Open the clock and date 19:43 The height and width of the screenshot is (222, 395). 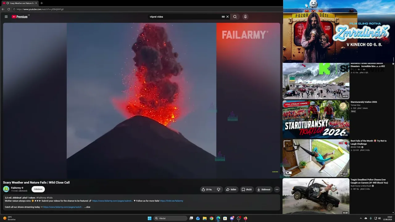pyautogui.click(x=387, y=218)
